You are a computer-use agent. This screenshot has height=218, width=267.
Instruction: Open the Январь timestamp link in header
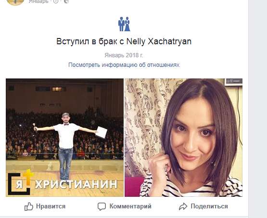pyautogui.click(x=38, y=1)
